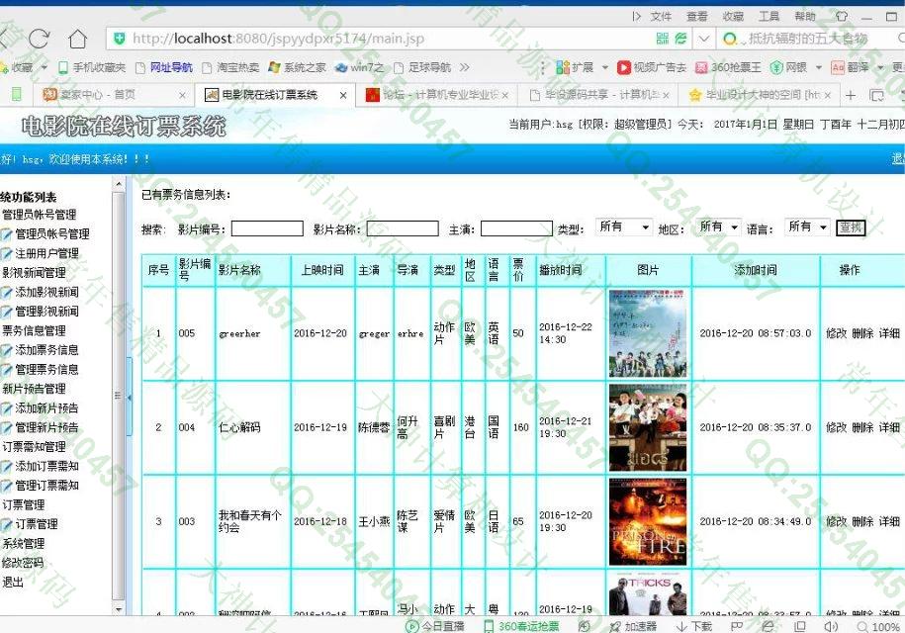This screenshot has width=905, height=633.
Task: Click 修改密码 in sidebar
Action: (x=23, y=563)
